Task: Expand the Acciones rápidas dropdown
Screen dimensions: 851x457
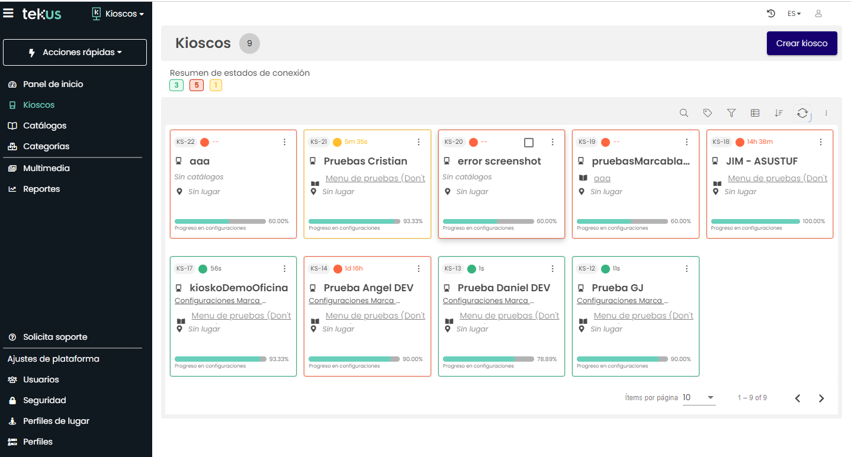Action: (75, 53)
